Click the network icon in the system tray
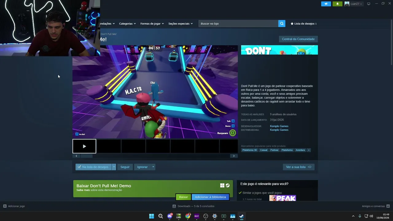Screen dimensions: 393x221 pyautogui.click(x=366, y=216)
